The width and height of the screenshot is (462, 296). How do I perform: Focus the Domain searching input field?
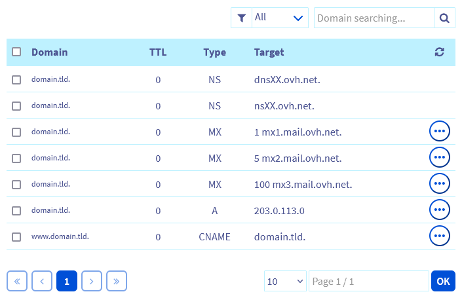(x=374, y=18)
